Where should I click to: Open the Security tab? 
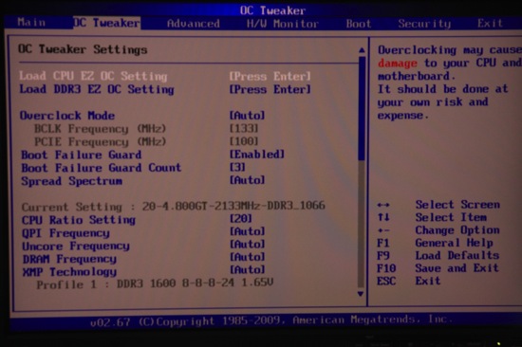click(x=424, y=24)
